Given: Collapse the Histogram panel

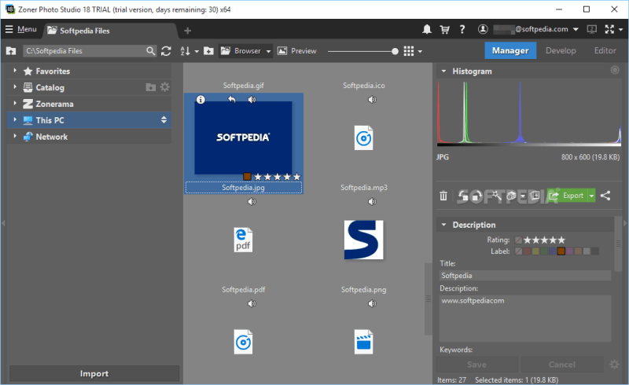Looking at the screenshot, I should coord(443,71).
